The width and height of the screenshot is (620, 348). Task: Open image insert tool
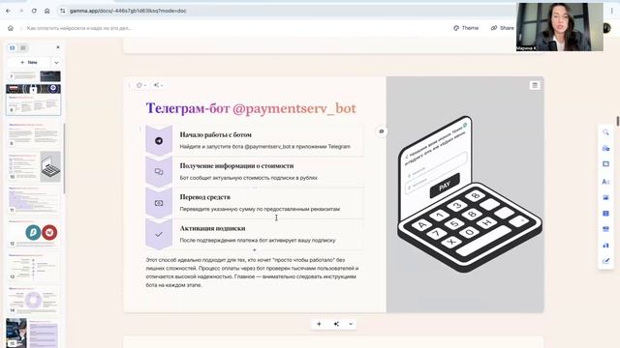tap(605, 197)
